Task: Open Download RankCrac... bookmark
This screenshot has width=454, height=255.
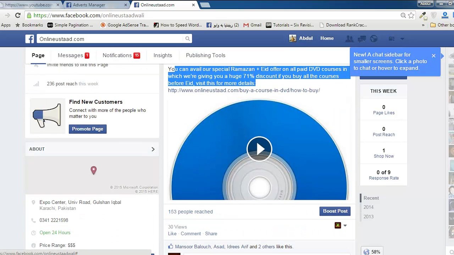Action: (343, 25)
